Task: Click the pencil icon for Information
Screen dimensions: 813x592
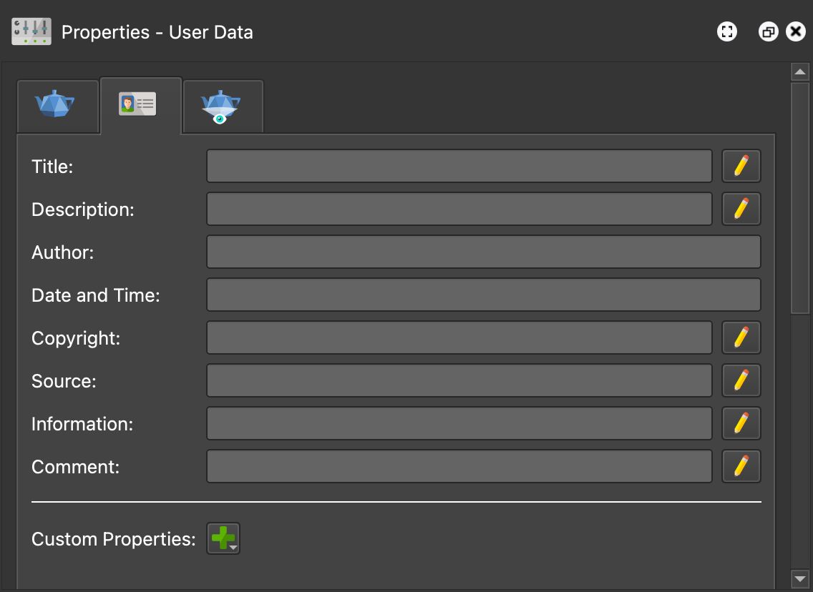Action: [x=741, y=423]
